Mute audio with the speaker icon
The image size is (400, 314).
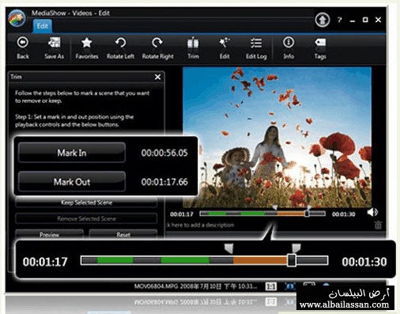(x=372, y=212)
